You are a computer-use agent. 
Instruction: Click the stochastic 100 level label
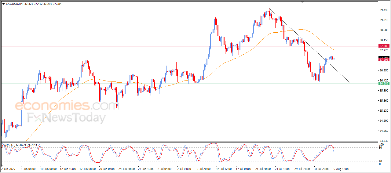[382, 144]
